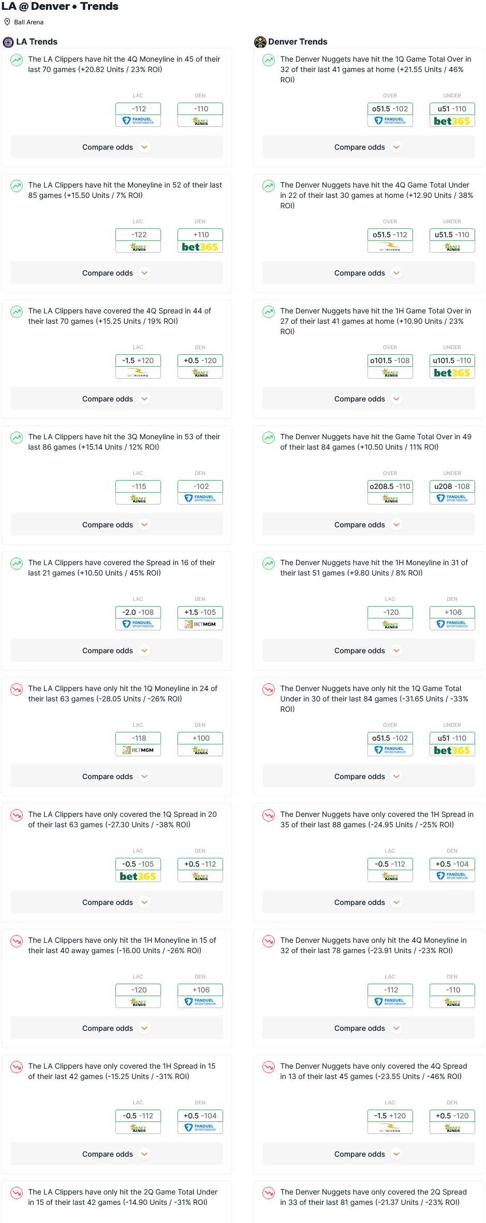
Task: Click the LA Trends section heading
Action: 37,42
